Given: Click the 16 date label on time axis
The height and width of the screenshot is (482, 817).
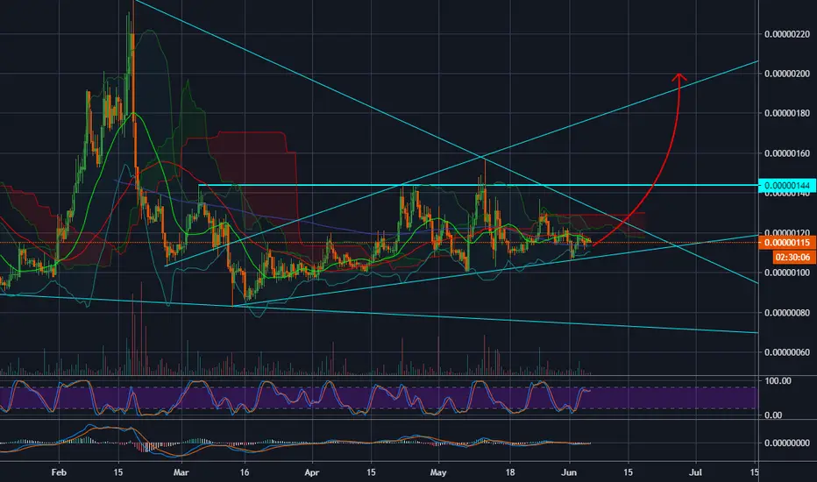Looking at the screenshot, I should [x=245, y=472].
